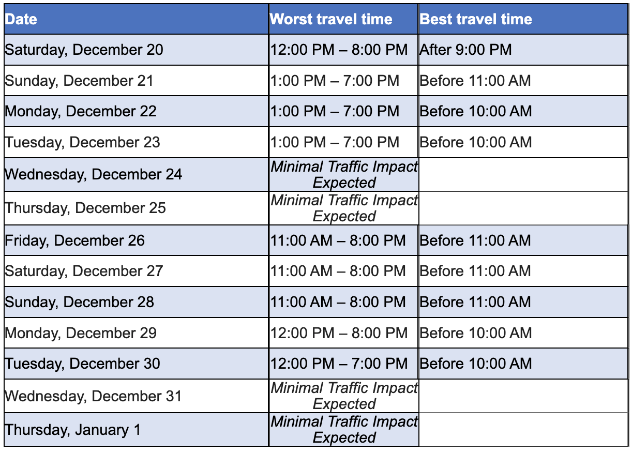632x453 pixels.
Task: Select the "Tuesday, December 23" date cell
Action: [x=83, y=142]
